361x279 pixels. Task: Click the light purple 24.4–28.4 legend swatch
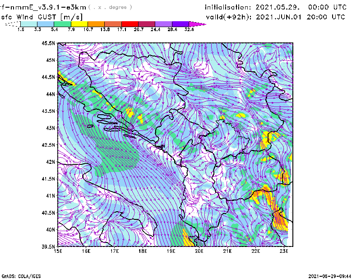[163, 24]
